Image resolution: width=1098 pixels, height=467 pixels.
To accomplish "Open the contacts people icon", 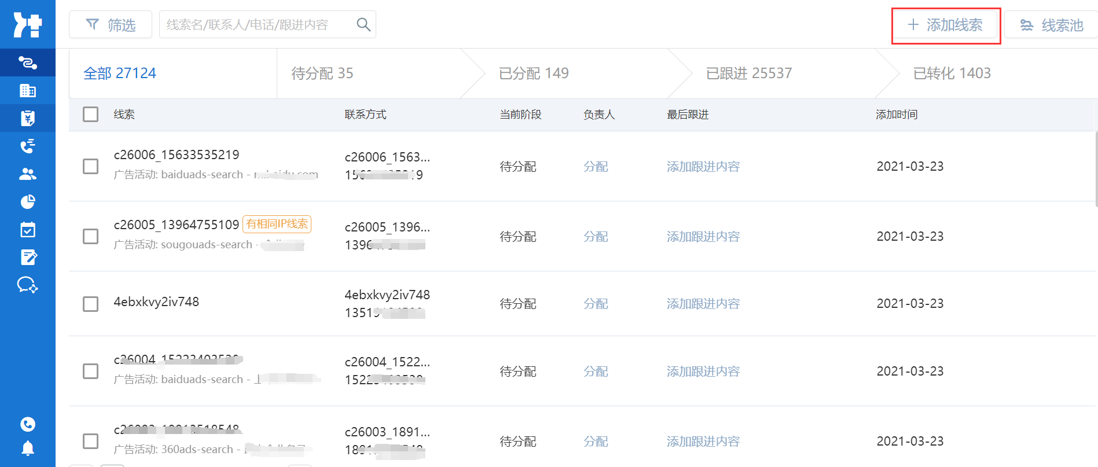I will pos(27,174).
